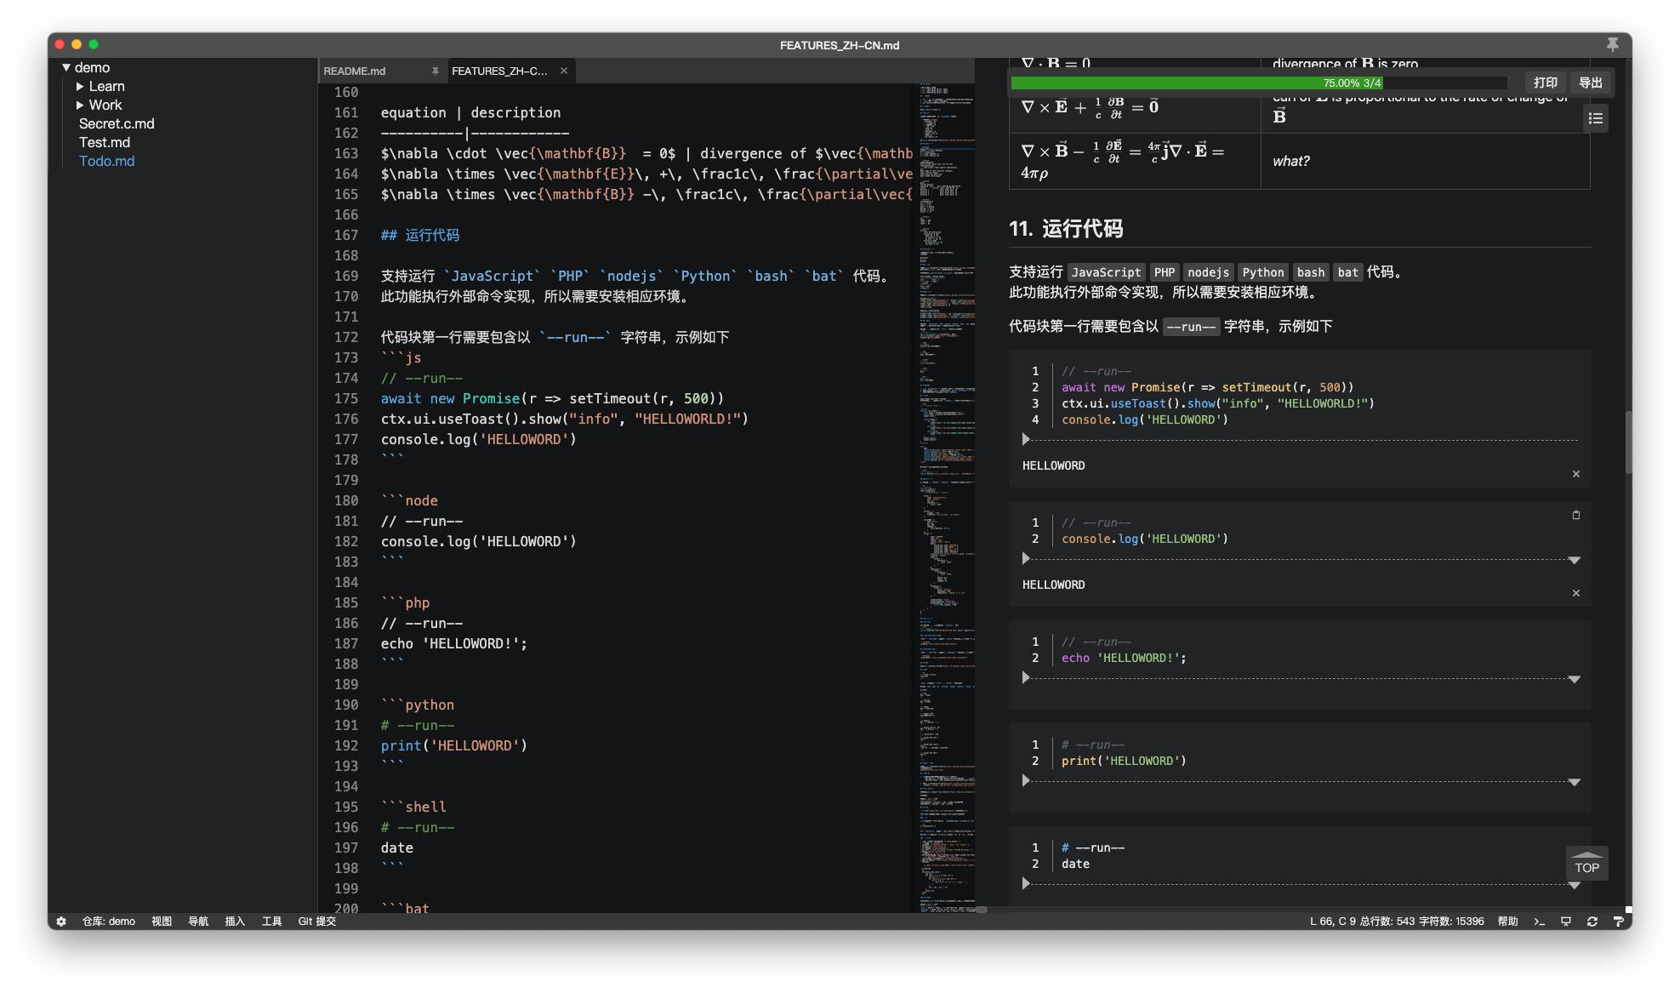Open settings gear in the status bar
The width and height of the screenshot is (1680, 993).
pos(61,921)
